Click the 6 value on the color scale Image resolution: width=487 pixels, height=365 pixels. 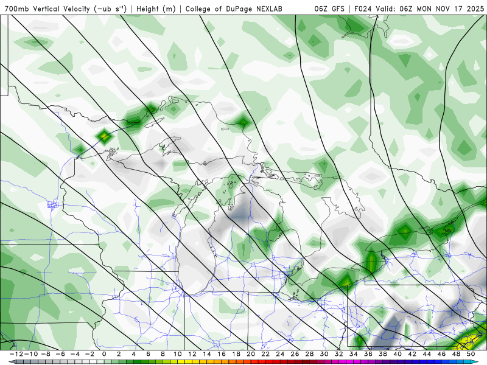[x=148, y=354]
